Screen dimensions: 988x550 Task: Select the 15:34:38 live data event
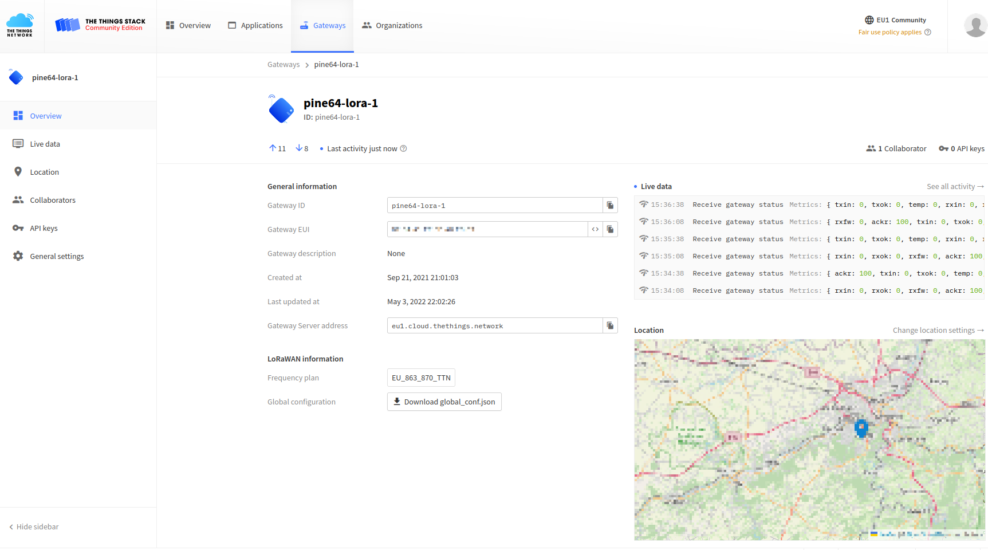[x=809, y=273]
